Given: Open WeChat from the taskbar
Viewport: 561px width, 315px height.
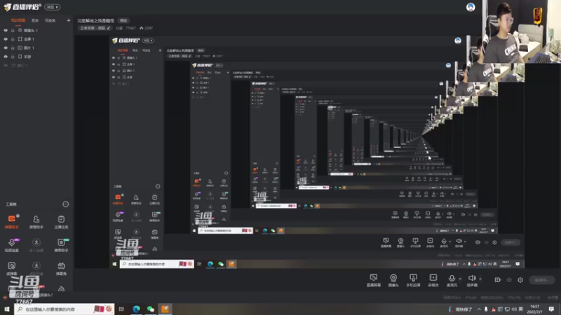Looking at the screenshot, I should pos(151,309).
